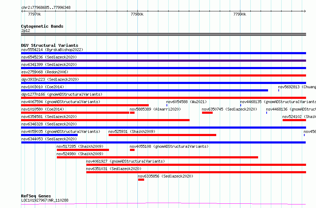Open dgv1277n166 (gnomADStructuralVariants) label

(x=62, y=94)
